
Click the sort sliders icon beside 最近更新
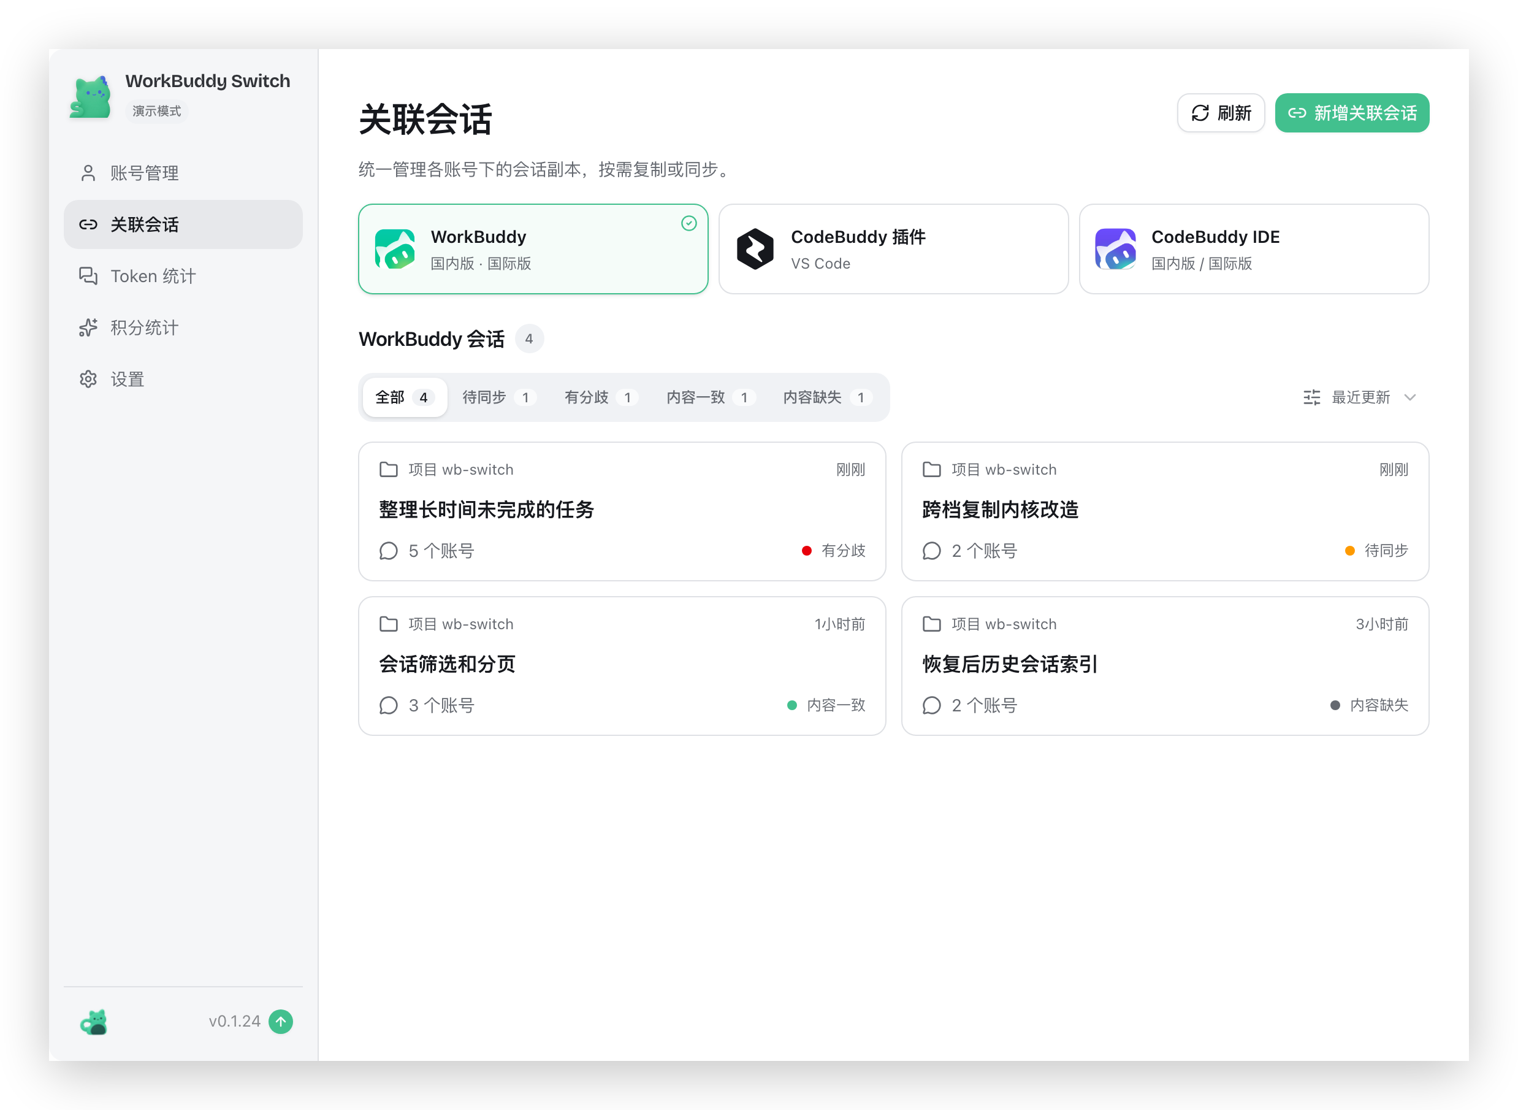click(1311, 397)
